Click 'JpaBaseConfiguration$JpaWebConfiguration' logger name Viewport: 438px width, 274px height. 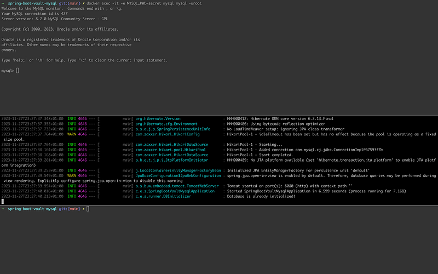coord(178,175)
